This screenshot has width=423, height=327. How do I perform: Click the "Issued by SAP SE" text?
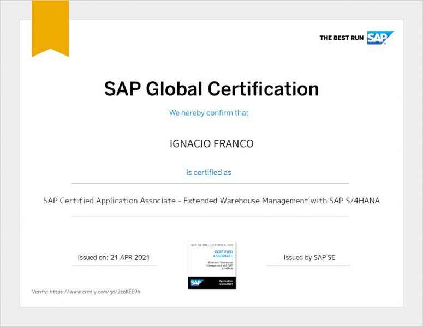point(309,257)
